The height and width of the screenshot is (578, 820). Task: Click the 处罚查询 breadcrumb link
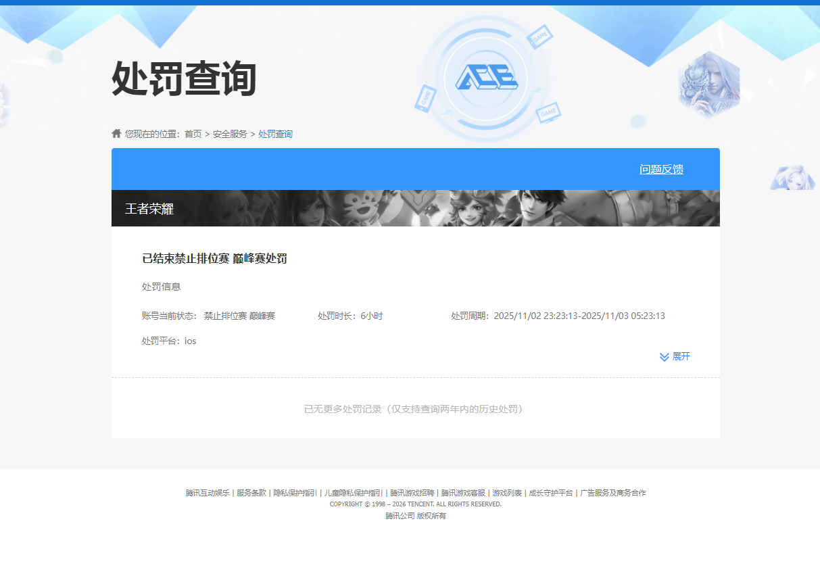point(274,134)
